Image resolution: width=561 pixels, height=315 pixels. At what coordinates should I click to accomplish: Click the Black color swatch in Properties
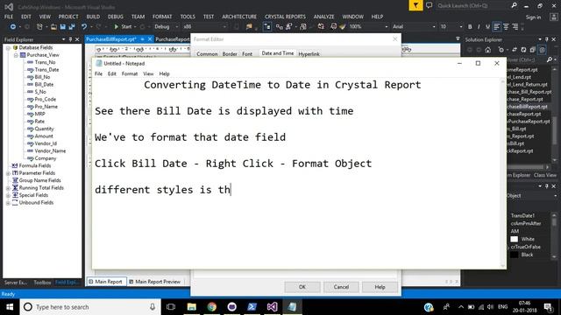click(515, 255)
